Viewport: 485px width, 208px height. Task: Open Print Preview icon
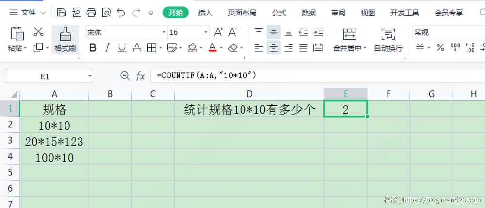pyautogui.click(x=106, y=13)
